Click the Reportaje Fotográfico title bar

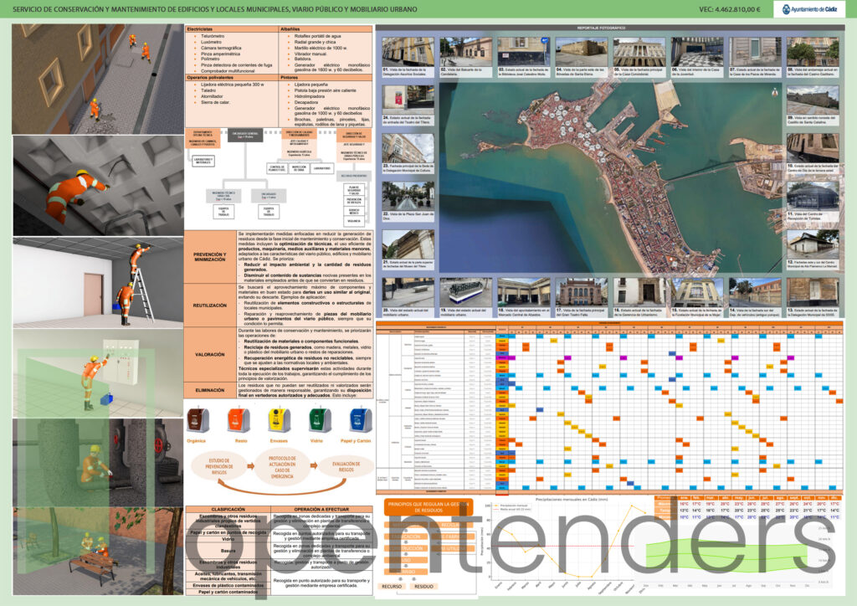click(x=609, y=28)
